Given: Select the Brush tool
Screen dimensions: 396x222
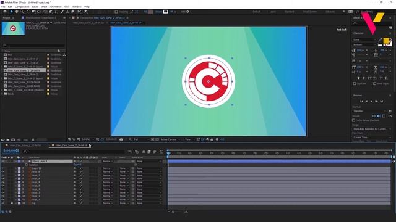Looking at the screenshot, I should coord(62,12).
